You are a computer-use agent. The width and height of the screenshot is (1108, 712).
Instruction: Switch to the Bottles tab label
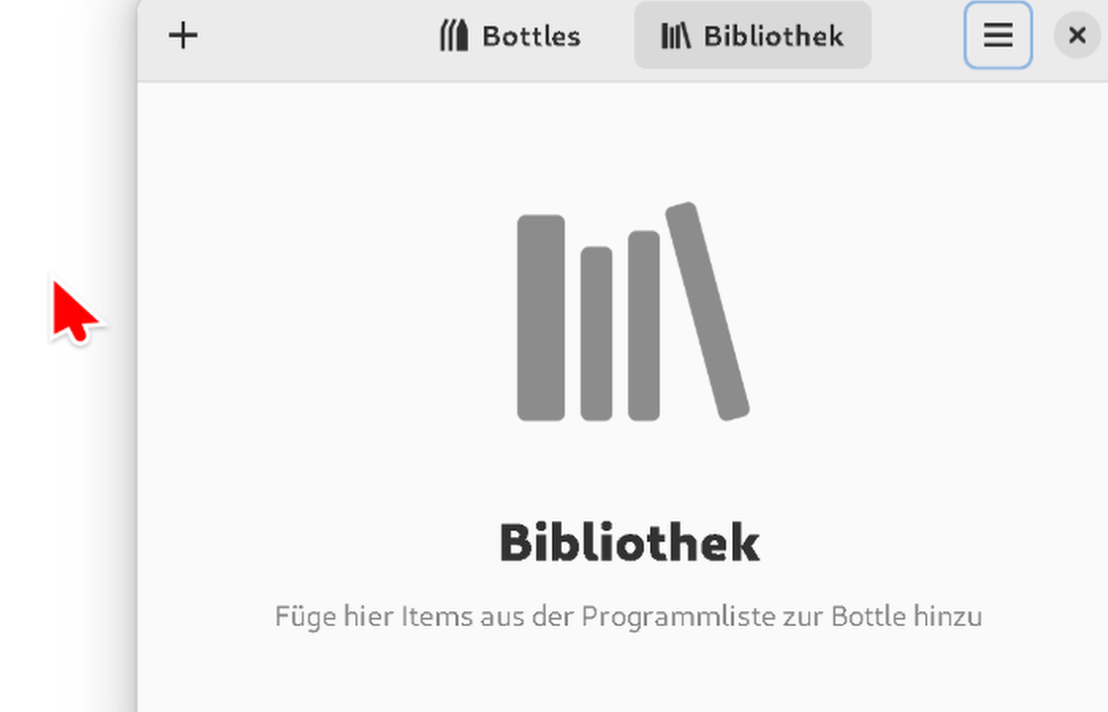click(x=531, y=36)
